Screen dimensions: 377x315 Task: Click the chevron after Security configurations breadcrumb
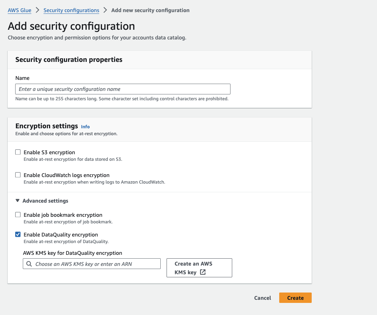[105, 10]
